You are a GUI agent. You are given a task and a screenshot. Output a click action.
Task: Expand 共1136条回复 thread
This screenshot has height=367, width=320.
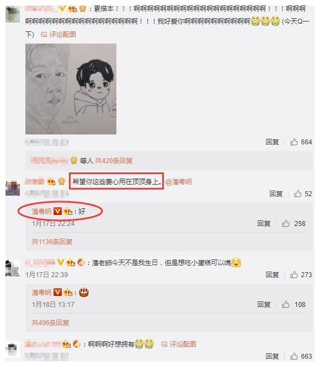coord(52,241)
